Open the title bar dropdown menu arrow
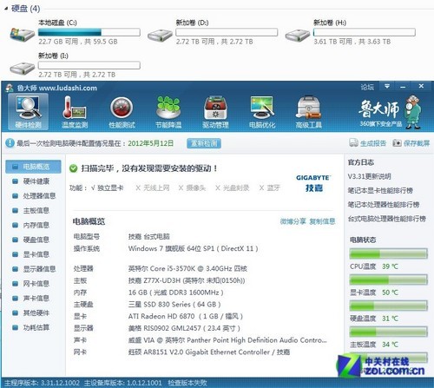 coord(387,86)
